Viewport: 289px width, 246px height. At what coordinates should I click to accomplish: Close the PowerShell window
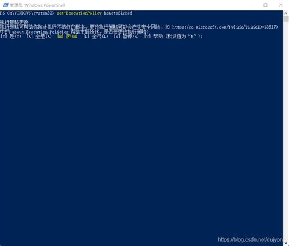click(281, 5)
